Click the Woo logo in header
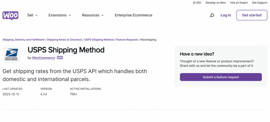 pos(10,16)
